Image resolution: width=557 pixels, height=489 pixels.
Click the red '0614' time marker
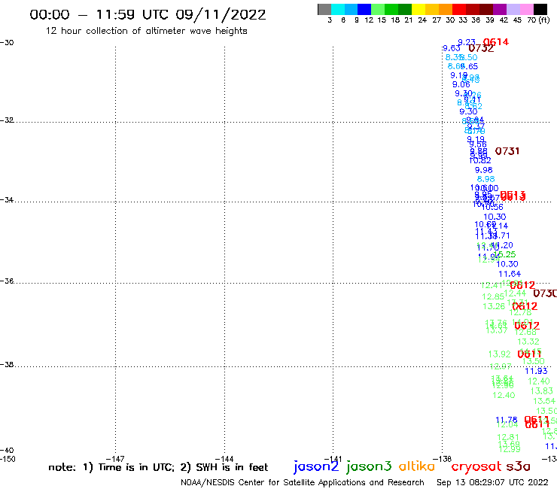point(496,42)
